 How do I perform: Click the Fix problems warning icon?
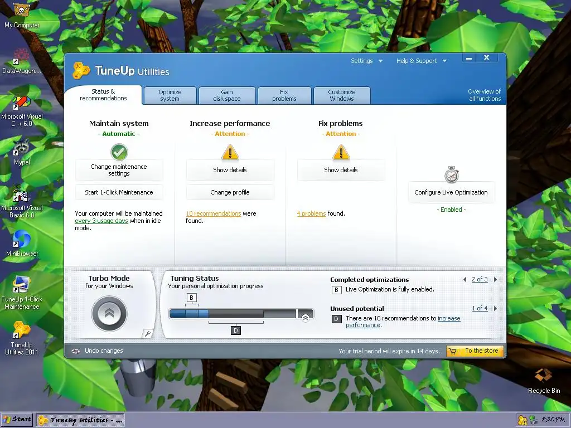341,152
